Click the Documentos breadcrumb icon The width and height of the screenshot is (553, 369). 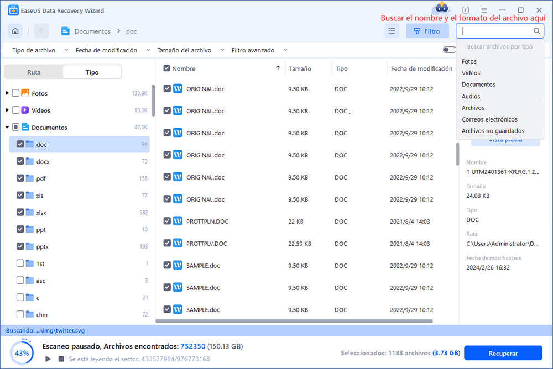coord(65,31)
